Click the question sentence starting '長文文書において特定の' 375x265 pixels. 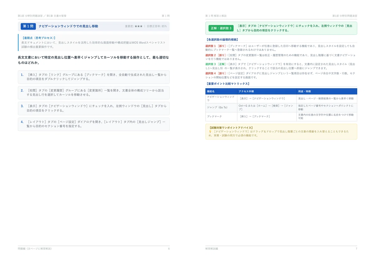(x=93, y=60)
